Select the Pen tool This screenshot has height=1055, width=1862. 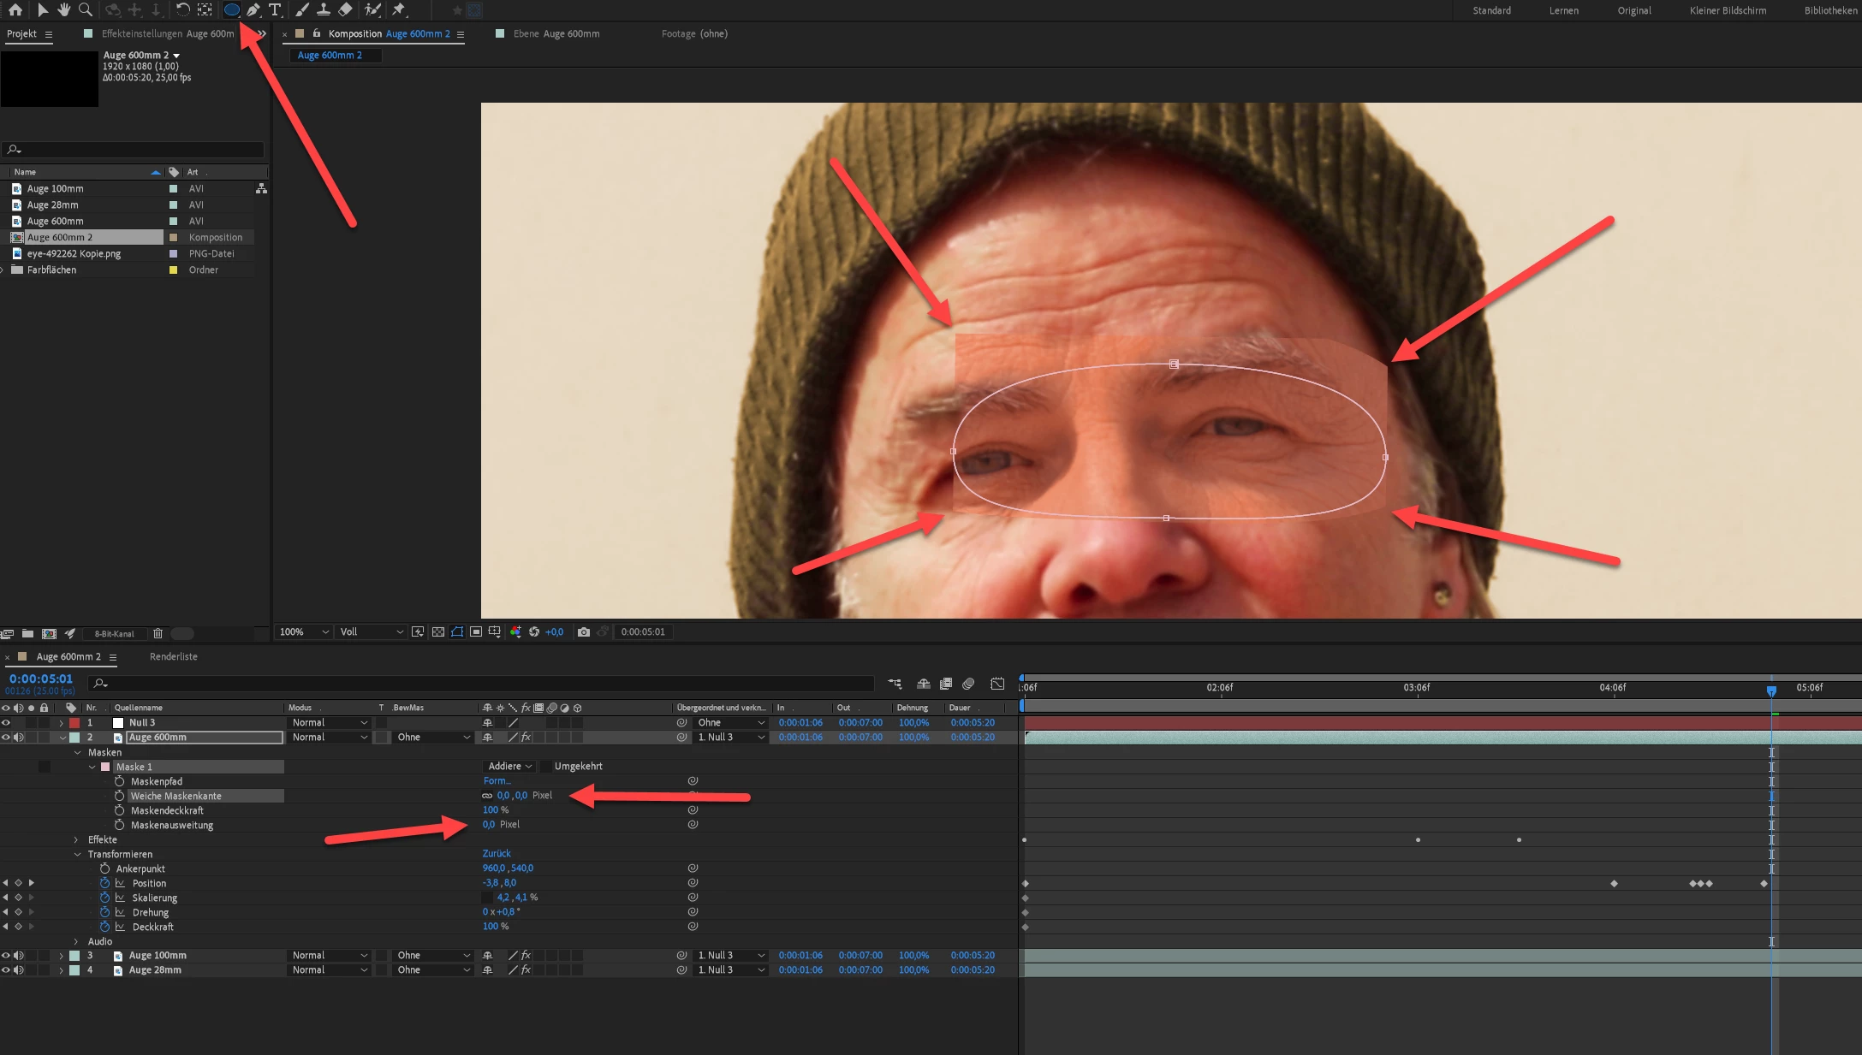tap(253, 10)
